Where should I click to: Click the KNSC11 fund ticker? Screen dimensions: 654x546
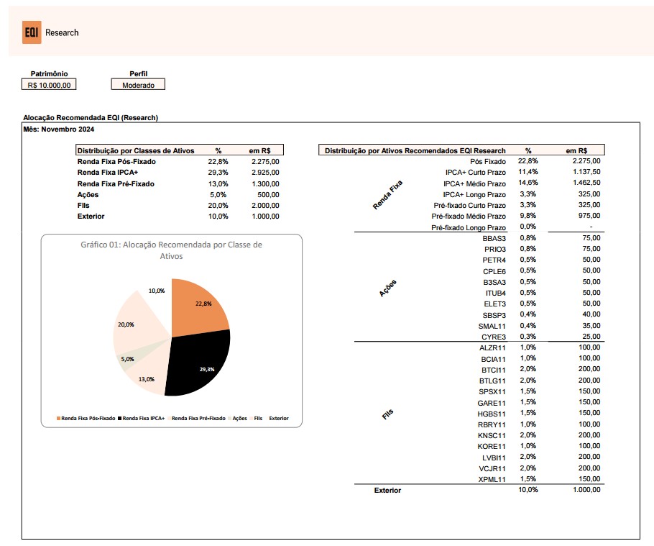492,435
